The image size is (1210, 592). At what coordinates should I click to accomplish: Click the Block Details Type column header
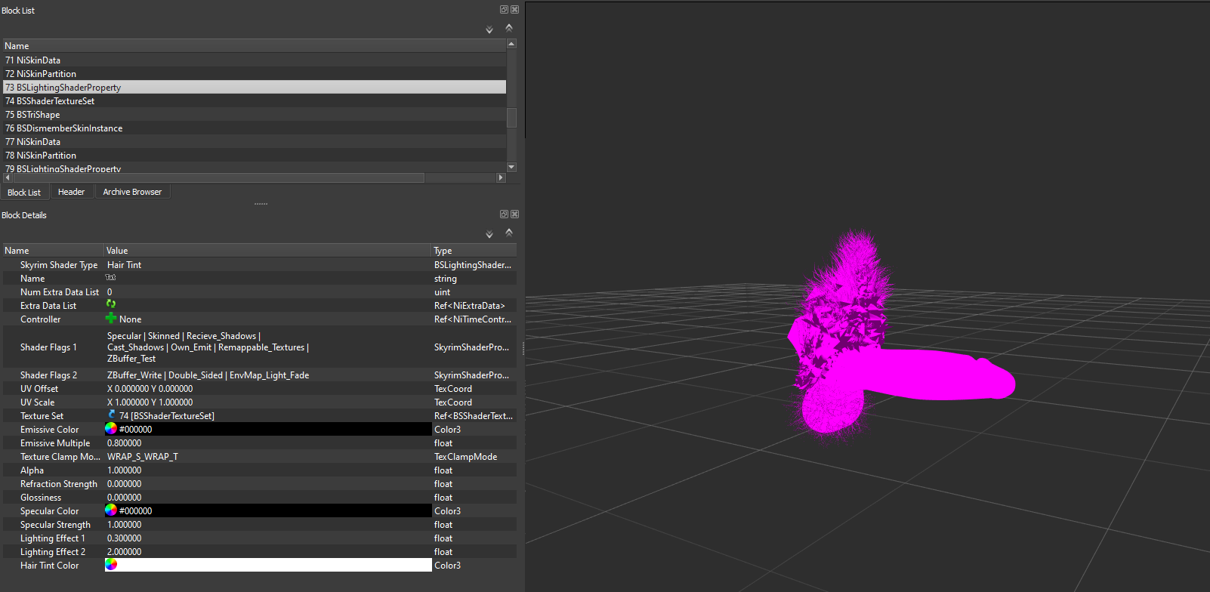pyautogui.click(x=474, y=250)
